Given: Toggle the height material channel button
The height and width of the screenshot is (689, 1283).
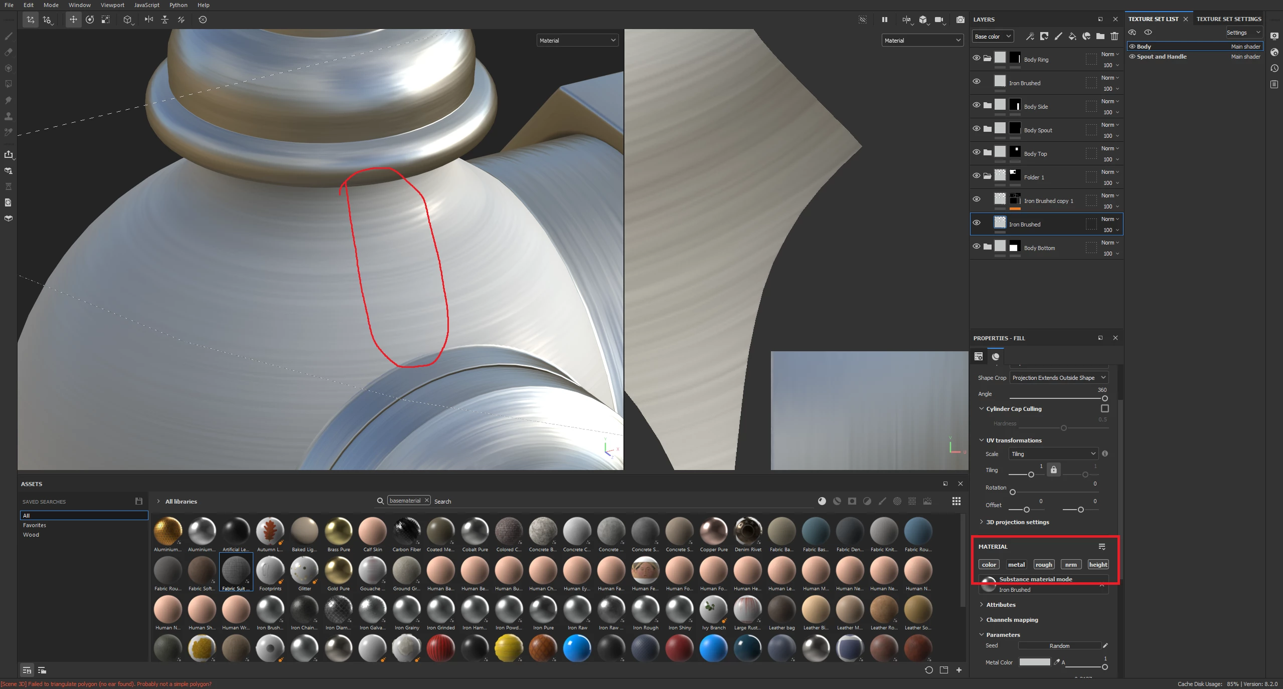Looking at the screenshot, I should click(x=1098, y=564).
